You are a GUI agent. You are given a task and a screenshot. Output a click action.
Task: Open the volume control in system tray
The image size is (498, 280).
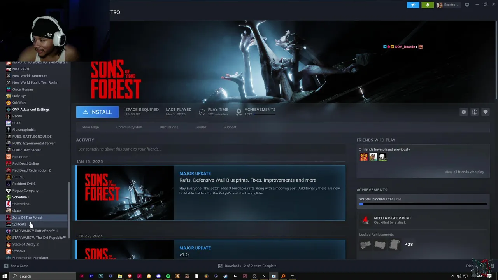coord(459,276)
